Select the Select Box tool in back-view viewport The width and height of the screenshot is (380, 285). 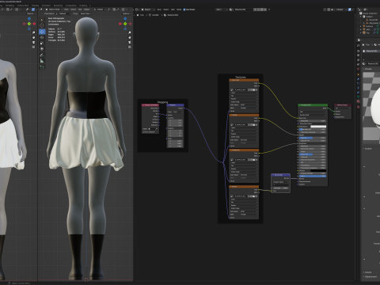(x=42, y=20)
